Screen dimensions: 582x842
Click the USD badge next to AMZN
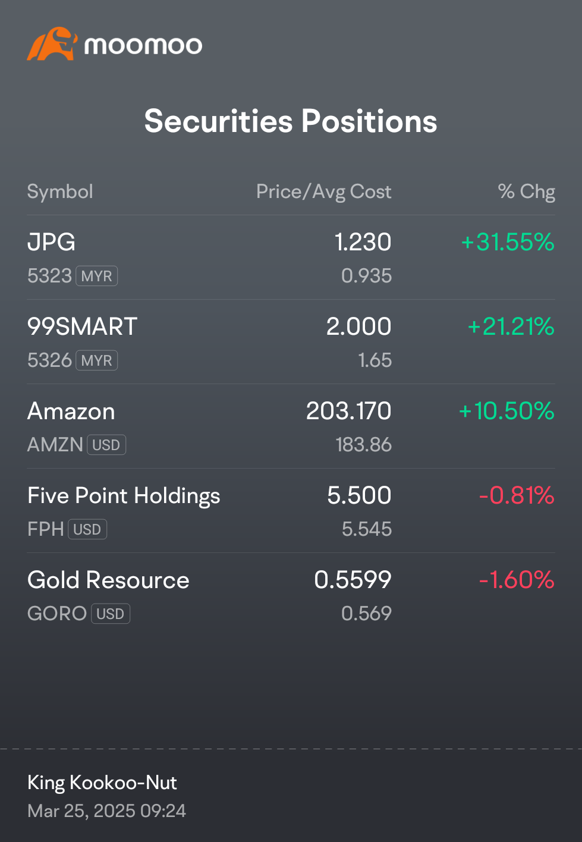click(x=106, y=445)
